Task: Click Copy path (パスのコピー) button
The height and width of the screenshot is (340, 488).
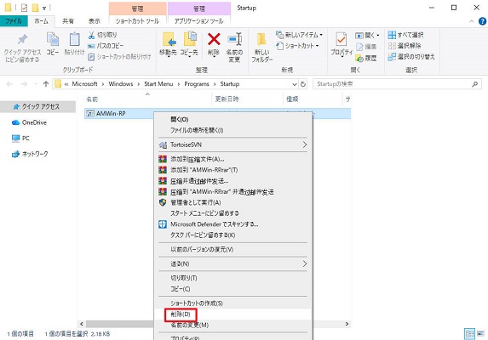Action: (x=106, y=46)
